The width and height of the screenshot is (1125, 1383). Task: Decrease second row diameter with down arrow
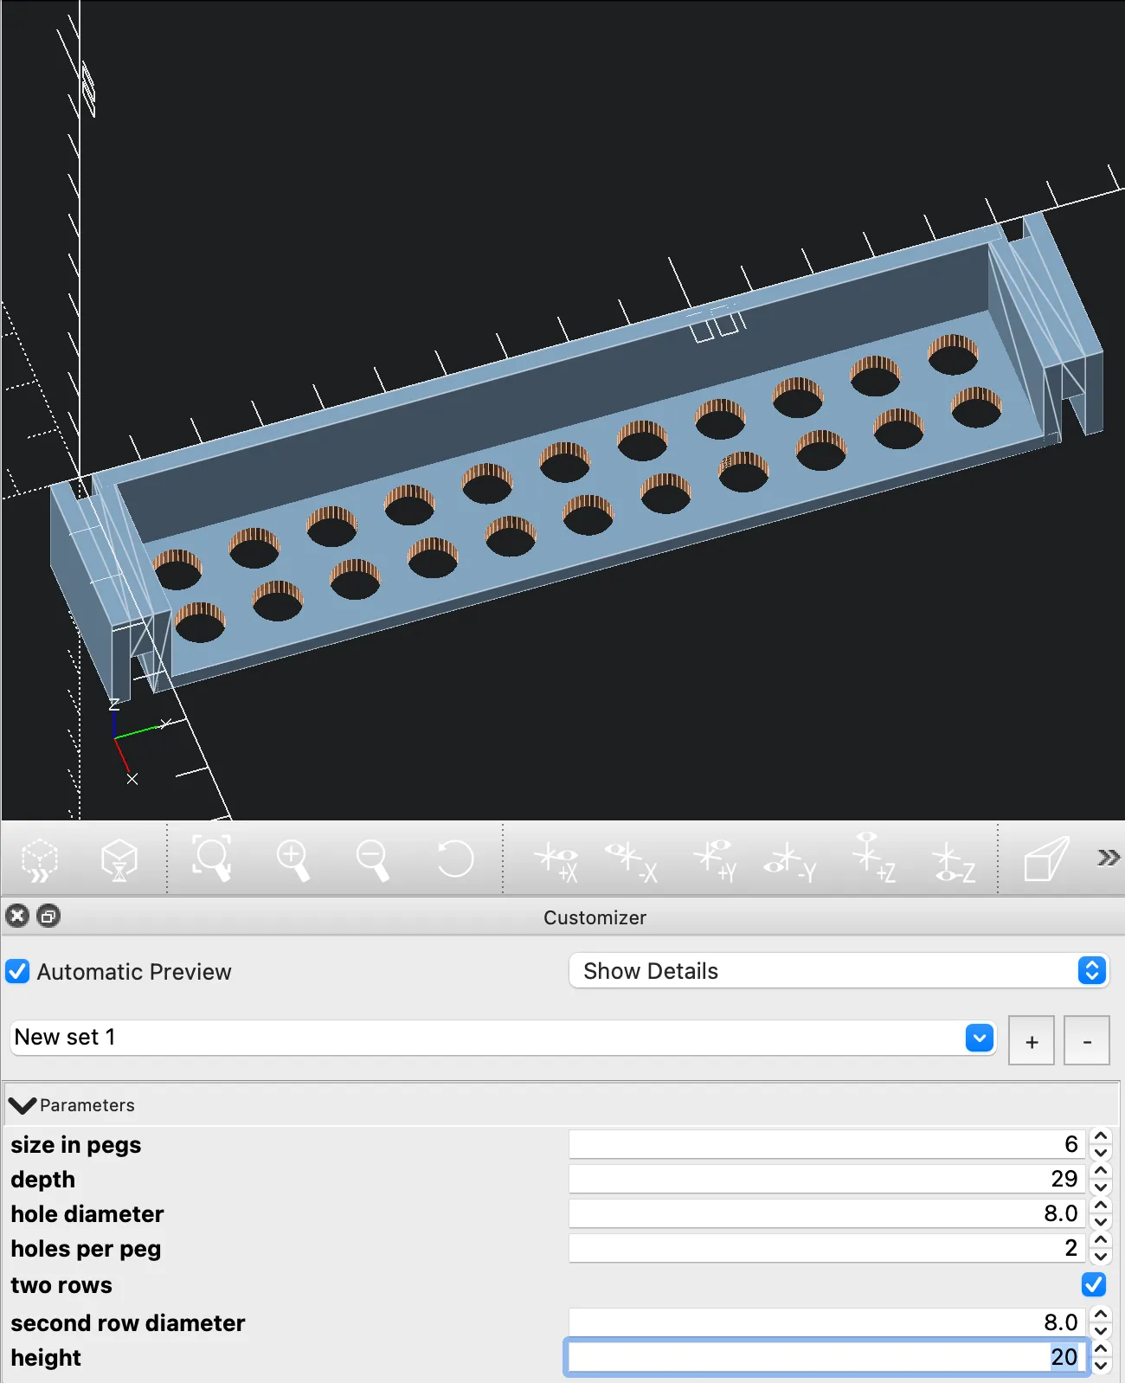pos(1101,1331)
